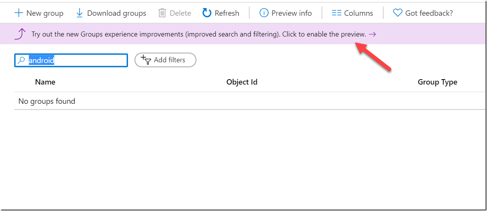Select the Object Id column header
The width and height of the screenshot is (487, 211).
pos(242,82)
